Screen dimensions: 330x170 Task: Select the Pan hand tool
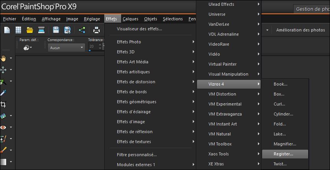(3, 58)
